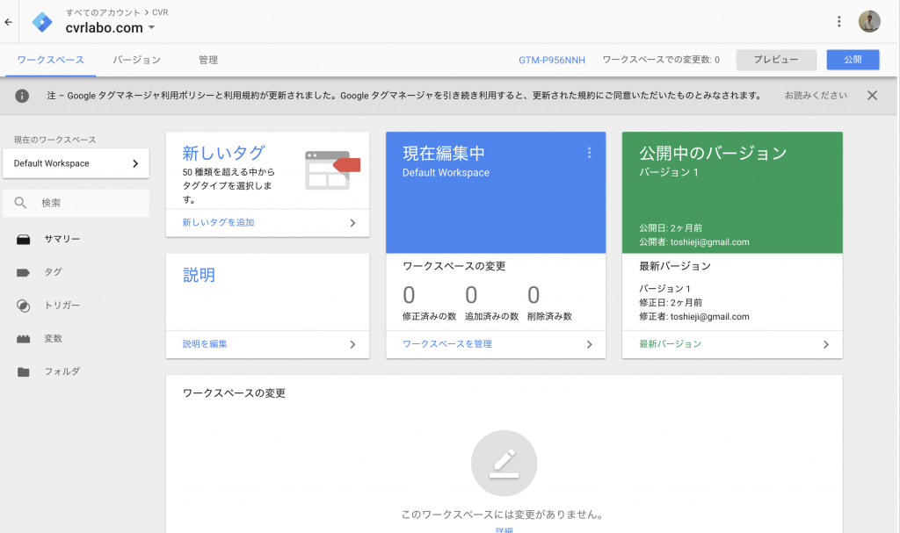Click the 削除済み数 count

pyautogui.click(x=533, y=295)
